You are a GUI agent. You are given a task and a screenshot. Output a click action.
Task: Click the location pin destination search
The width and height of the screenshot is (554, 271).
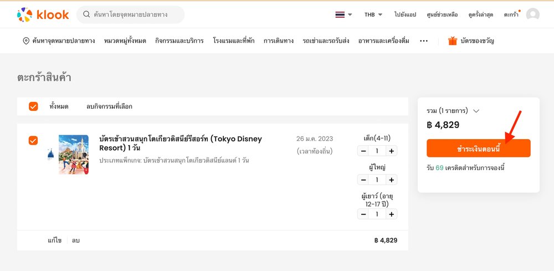pyautogui.click(x=59, y=40)
